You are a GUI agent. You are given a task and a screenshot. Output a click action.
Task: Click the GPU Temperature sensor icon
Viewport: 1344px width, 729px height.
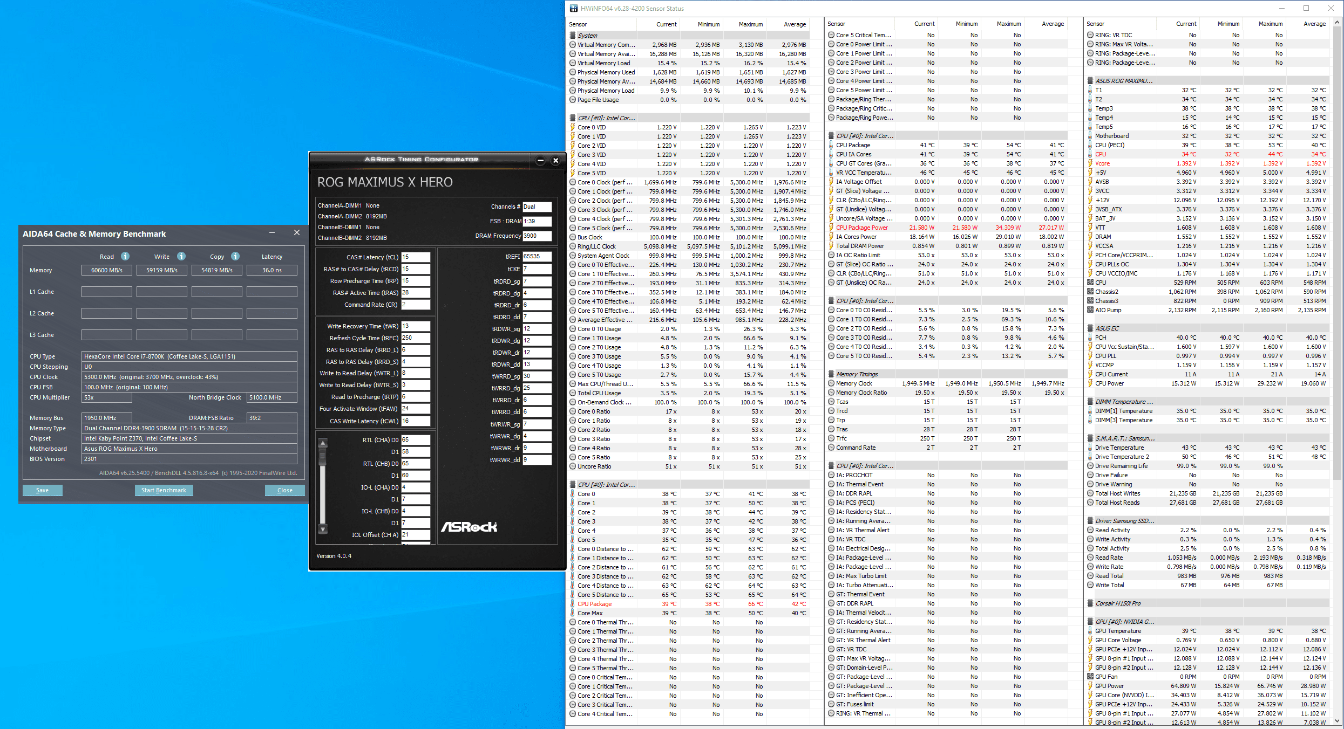pos(1090,631)
